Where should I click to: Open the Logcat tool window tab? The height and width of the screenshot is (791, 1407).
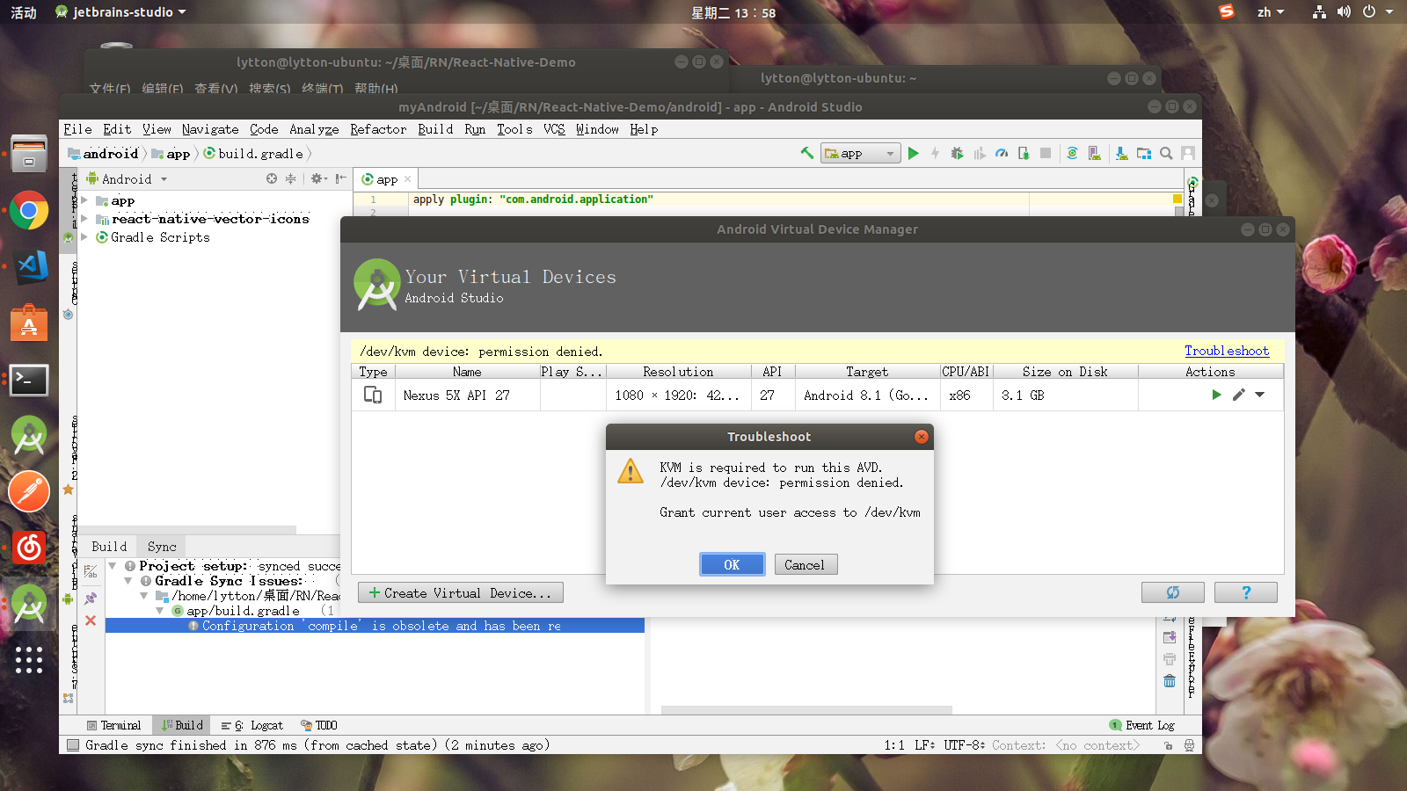pyautogui.click(x=252, y=725)
